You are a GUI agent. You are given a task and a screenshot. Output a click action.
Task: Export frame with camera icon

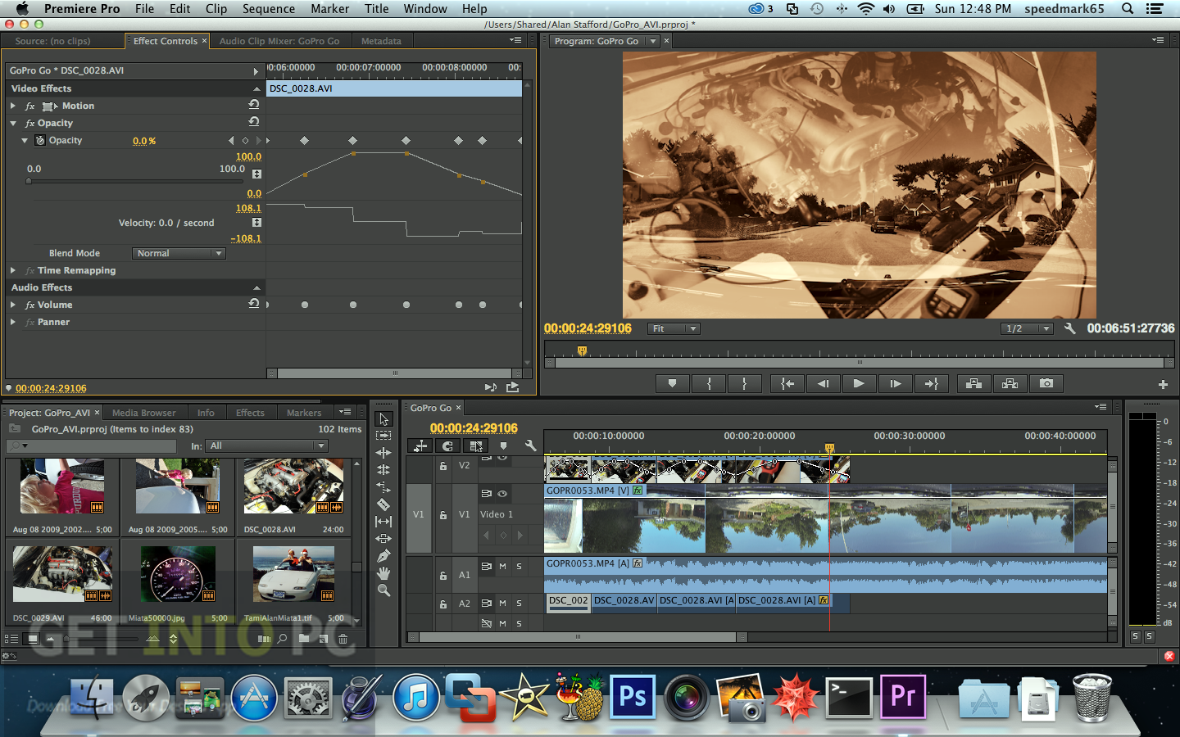point(1046,383)
